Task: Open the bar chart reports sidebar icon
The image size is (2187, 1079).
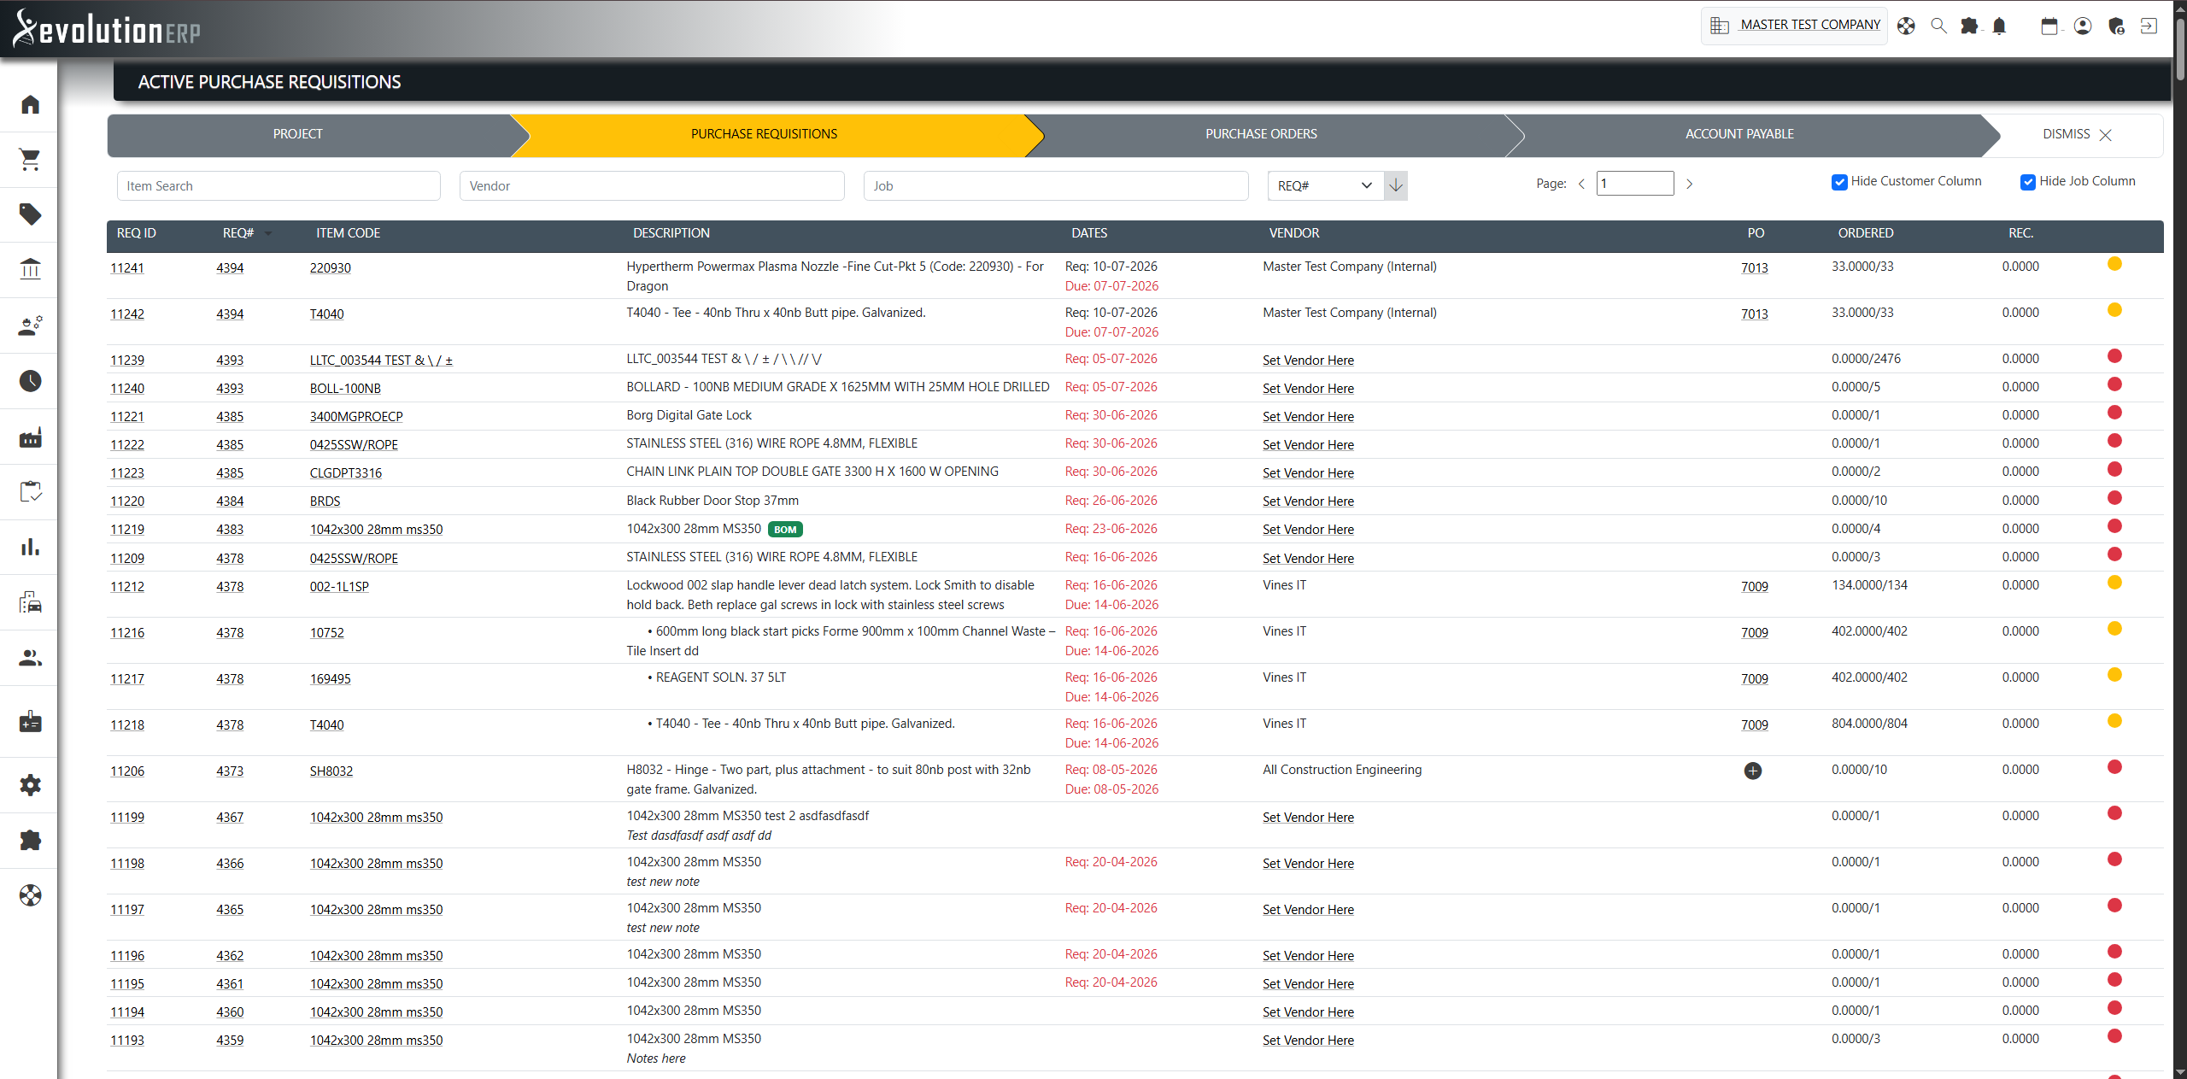Action: (x=30, y=547)
